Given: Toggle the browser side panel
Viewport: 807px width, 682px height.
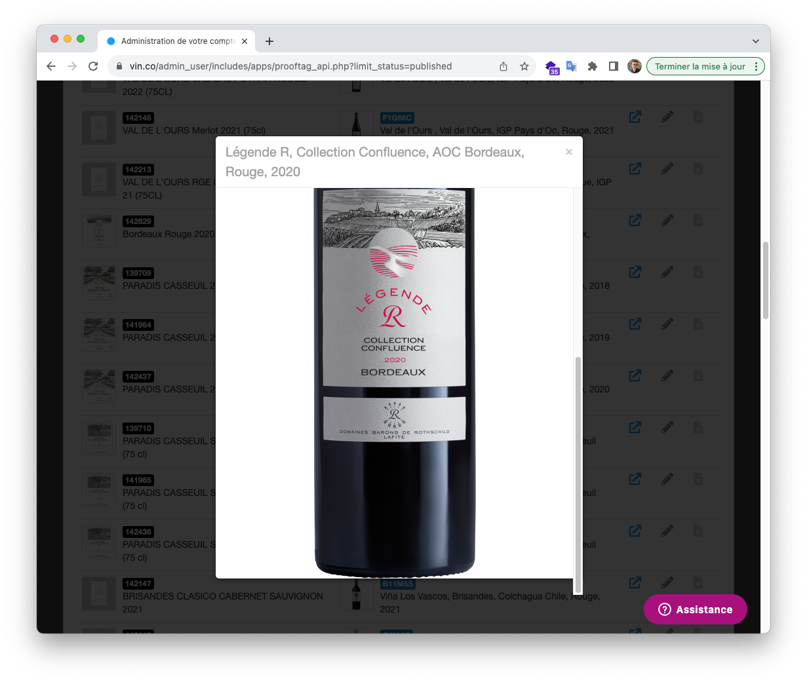Looking at the screenshot, I should pyautogui.click(x=614, y=66).
